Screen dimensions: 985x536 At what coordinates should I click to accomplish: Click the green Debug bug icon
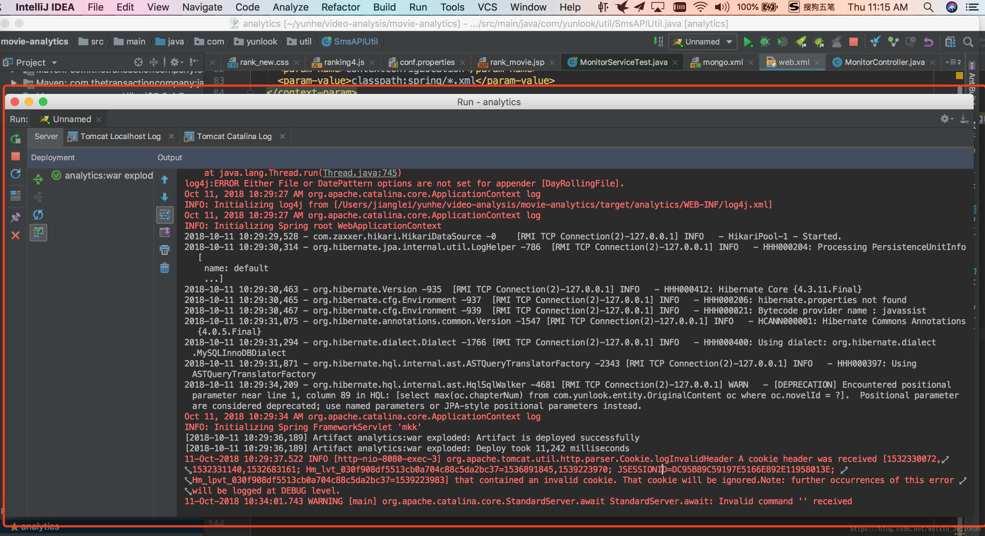765,42
